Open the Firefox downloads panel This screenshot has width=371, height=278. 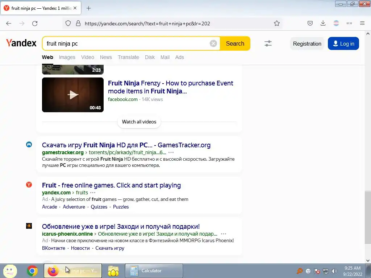323,23
